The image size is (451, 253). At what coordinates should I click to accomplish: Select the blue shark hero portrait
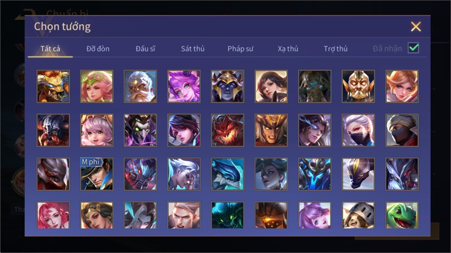coord(228,174)
